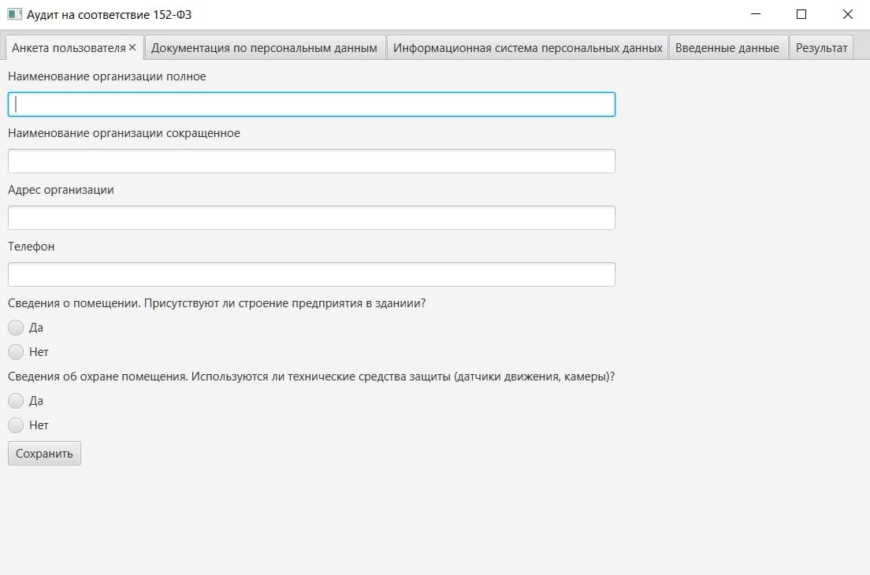Screen dimensions: 870x575
Task: Select the Анкета пользователя tab
Action: (x=69, y=48)
